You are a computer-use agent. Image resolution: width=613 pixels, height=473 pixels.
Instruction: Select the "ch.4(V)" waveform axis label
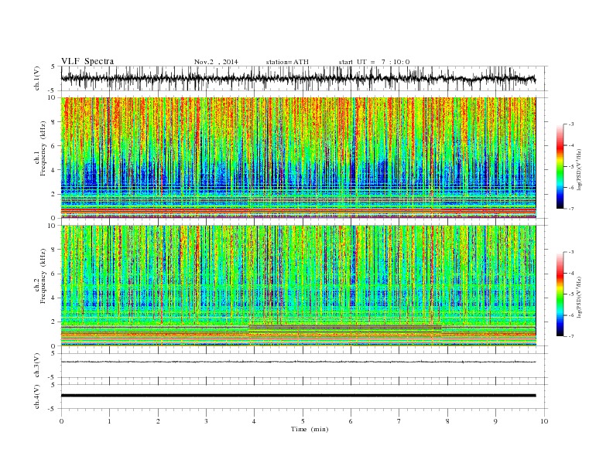[x=37, y=396]
